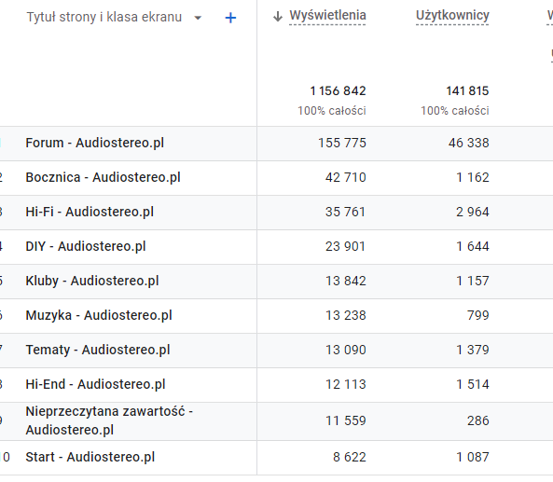Viewport: 553px width, 482px height.
Task: Select the Tematy - Audiostereo.pl row
Action: 276,351
